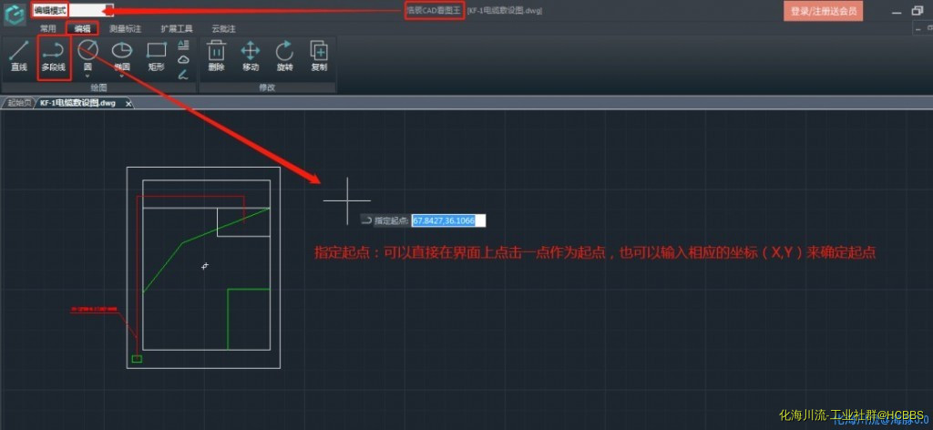933x430 pixels.
Task: Select the freehand sketch tool icon
Action: pos(184,74)
